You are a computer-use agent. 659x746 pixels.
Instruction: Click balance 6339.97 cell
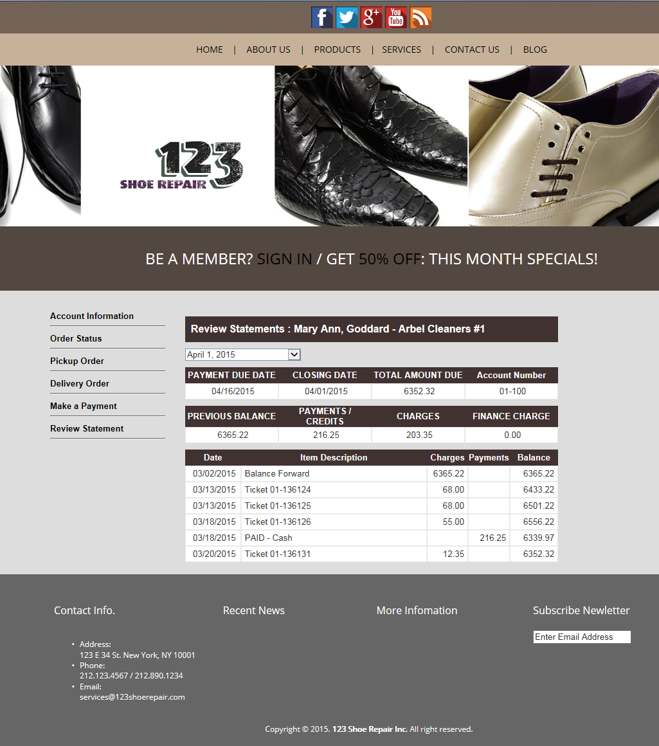(x=534, y=538)
